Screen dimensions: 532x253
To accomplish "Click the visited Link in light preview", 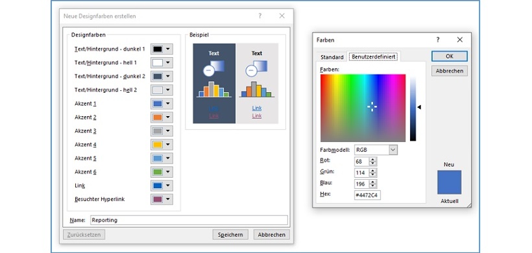I will point(257,115).
